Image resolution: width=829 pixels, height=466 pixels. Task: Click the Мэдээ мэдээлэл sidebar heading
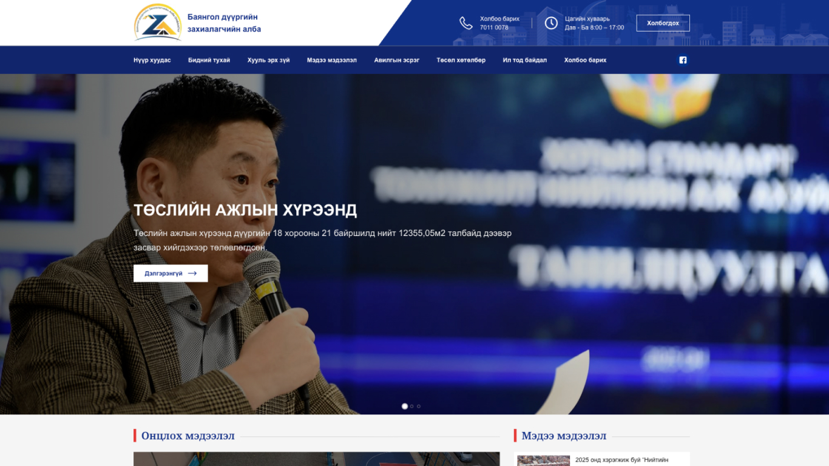564,436
